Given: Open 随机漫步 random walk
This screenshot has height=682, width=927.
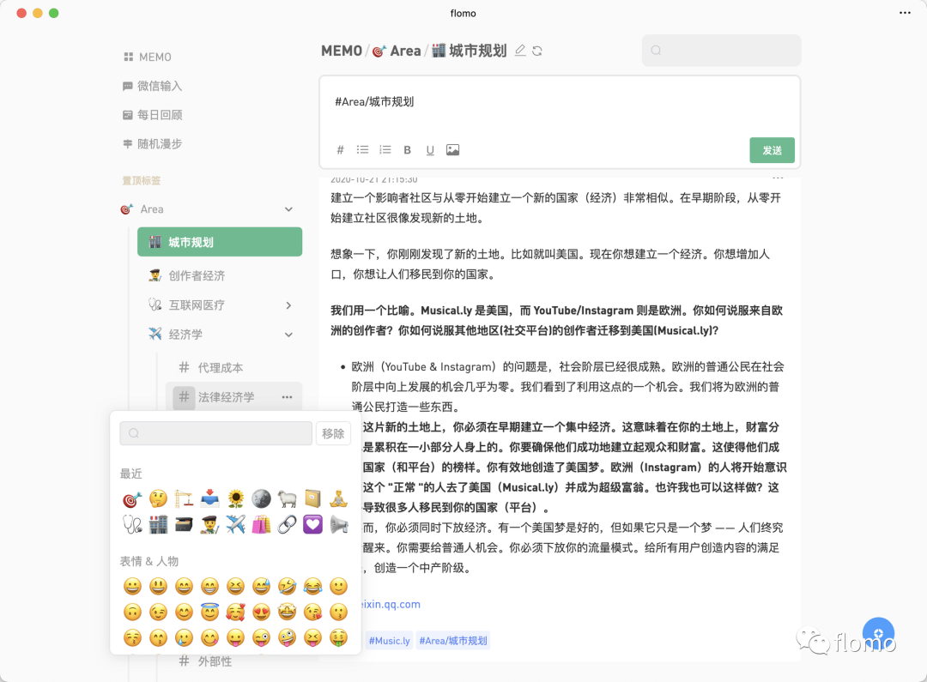Looking at the screenshot, I should (x=152, y=143).
